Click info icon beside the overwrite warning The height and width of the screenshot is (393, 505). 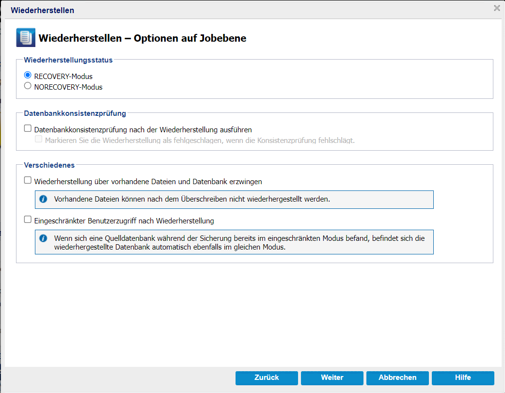(44, 199)
